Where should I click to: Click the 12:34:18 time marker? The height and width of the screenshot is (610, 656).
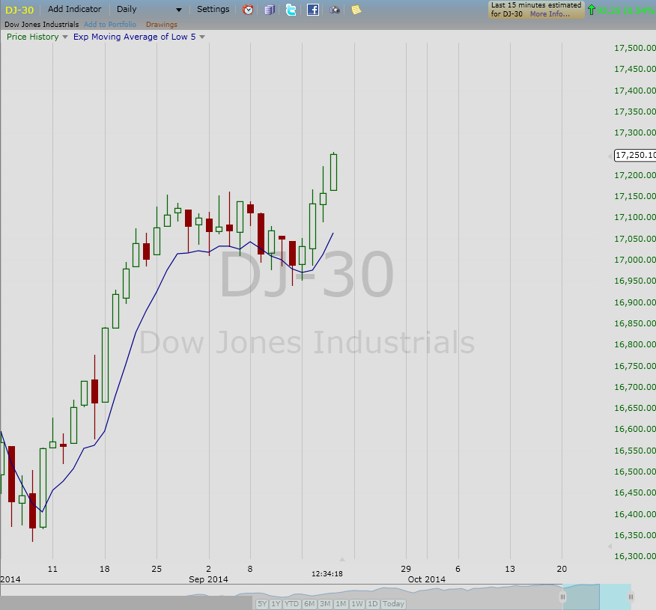[327, 573]
